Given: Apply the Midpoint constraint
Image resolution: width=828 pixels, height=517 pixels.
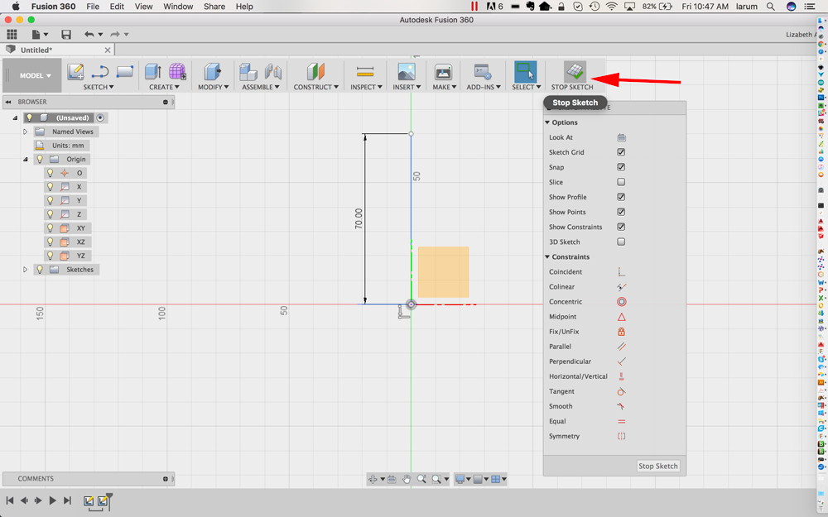Looking at the screenshot, I should (x=622, y=317).
